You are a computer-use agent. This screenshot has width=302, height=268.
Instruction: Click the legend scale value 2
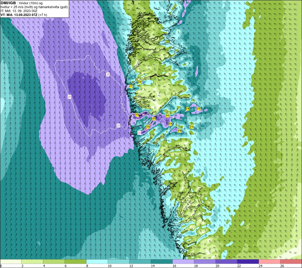23,266
